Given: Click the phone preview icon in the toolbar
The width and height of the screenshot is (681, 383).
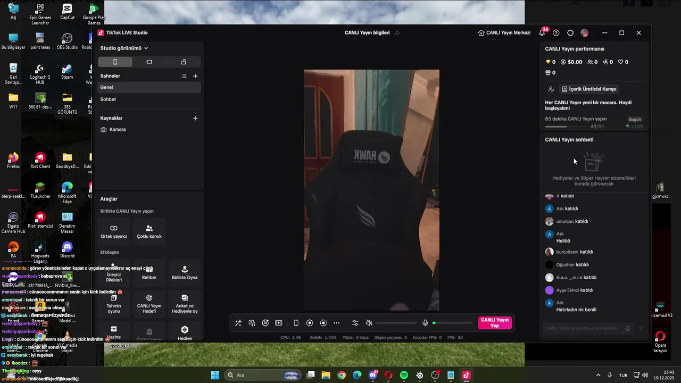Looking at the screenshot, I should point(296,323).
